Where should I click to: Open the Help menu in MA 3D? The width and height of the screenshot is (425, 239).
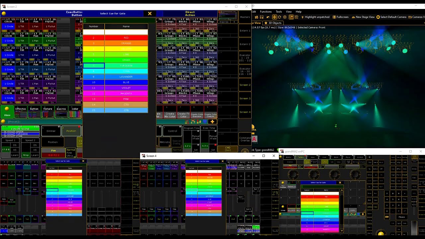coord(298,12)
